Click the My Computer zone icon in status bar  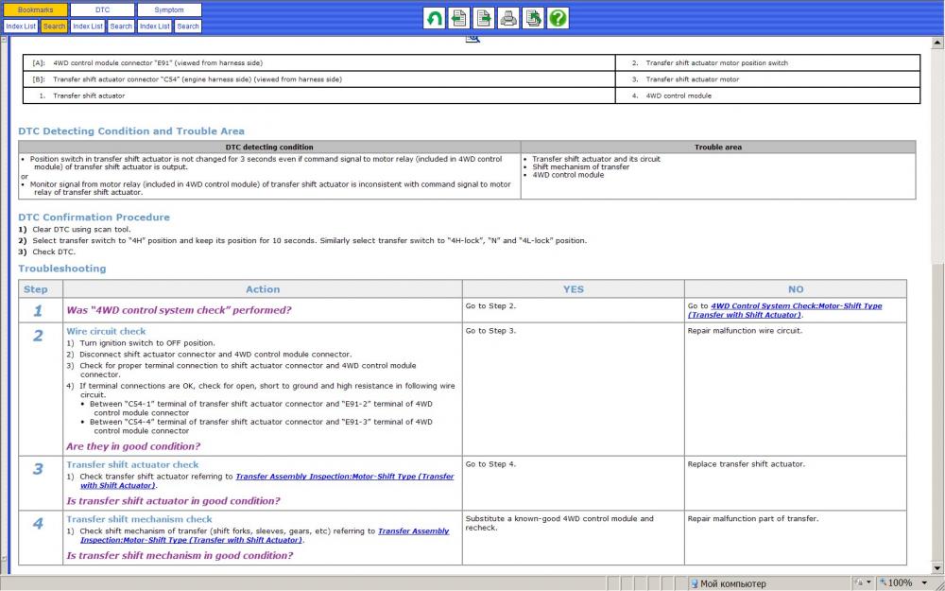point(695,583)
